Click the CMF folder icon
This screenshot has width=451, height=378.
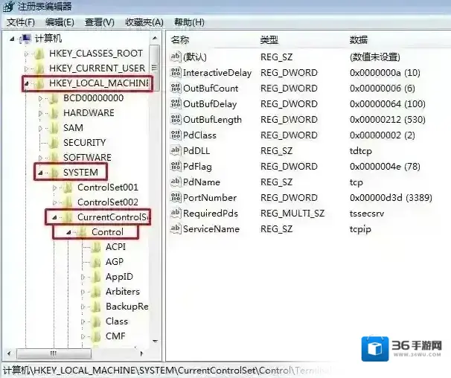(96, 336)
